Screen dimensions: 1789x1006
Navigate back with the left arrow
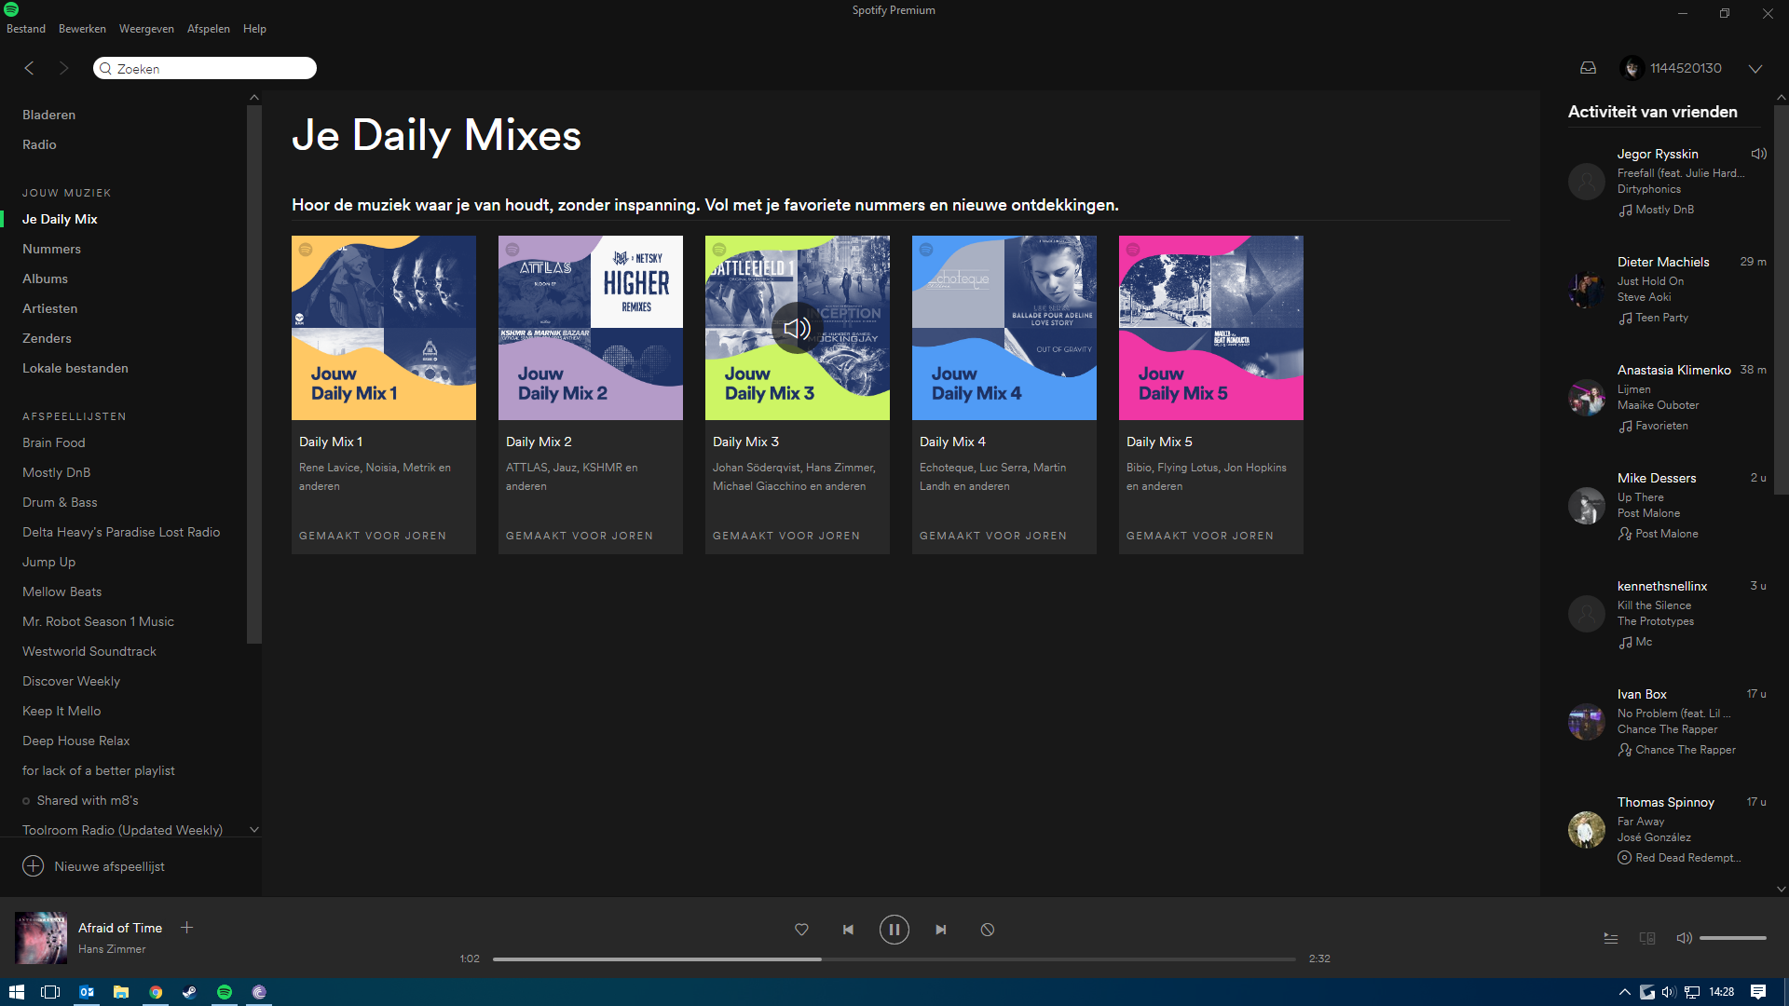click(x=30, y=68)
